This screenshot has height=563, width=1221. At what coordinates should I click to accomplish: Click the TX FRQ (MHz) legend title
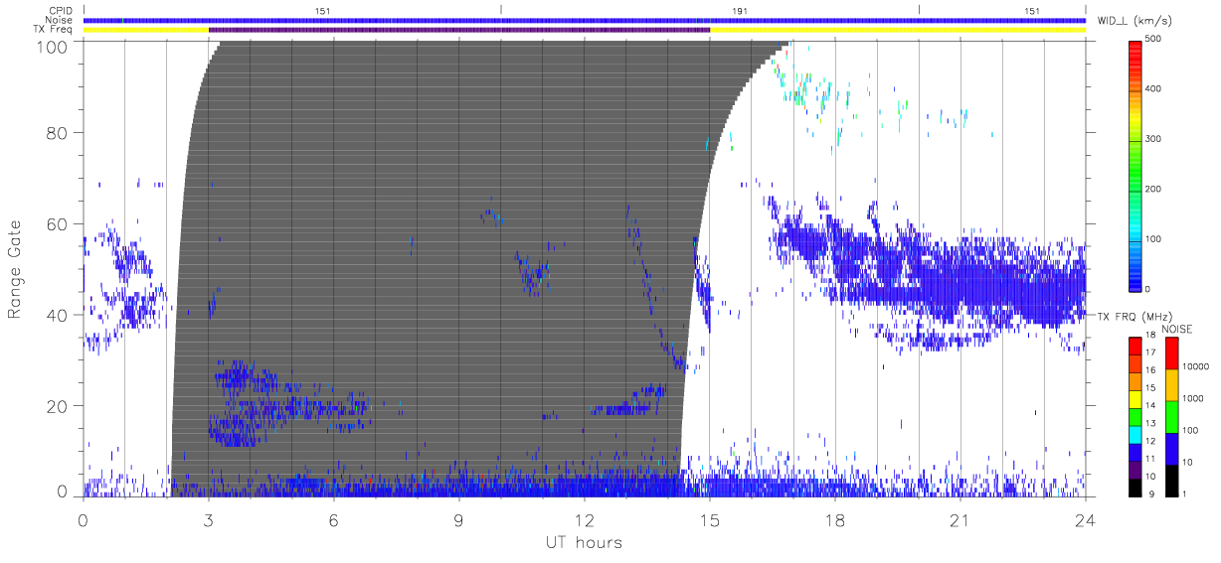coord(1134,316)
